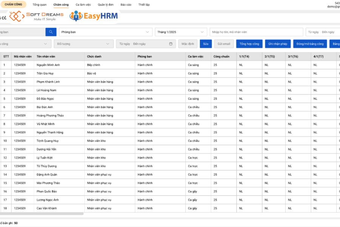The width and height of the screenshot is (340, 227).
Task: Open the calendar icon in date range field
Action: pyautogui.click(x=171, y=44)
